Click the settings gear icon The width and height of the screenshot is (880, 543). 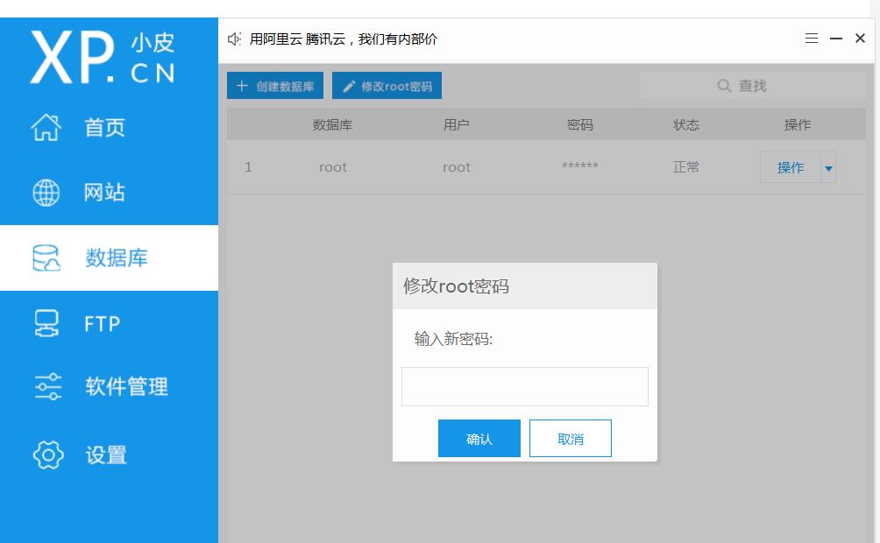[x=47, y=455]
